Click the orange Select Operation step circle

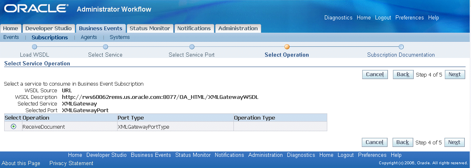click(287, 47)
